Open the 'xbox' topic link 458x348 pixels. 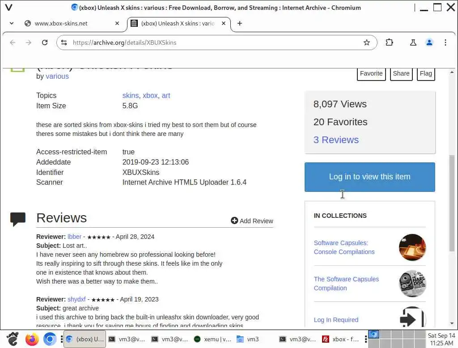pos(150,96)
